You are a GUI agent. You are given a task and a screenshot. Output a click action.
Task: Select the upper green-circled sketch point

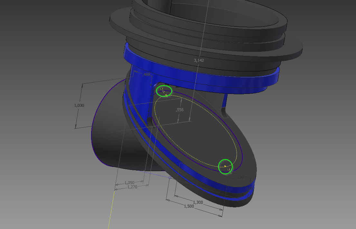(x=164, y=91)
